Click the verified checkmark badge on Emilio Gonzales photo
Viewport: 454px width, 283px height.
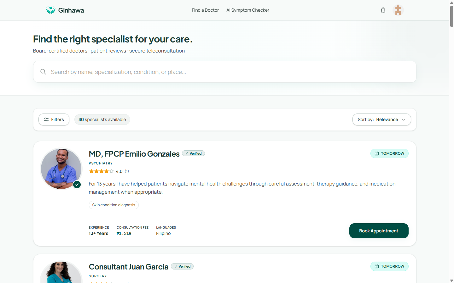(77, 185)
